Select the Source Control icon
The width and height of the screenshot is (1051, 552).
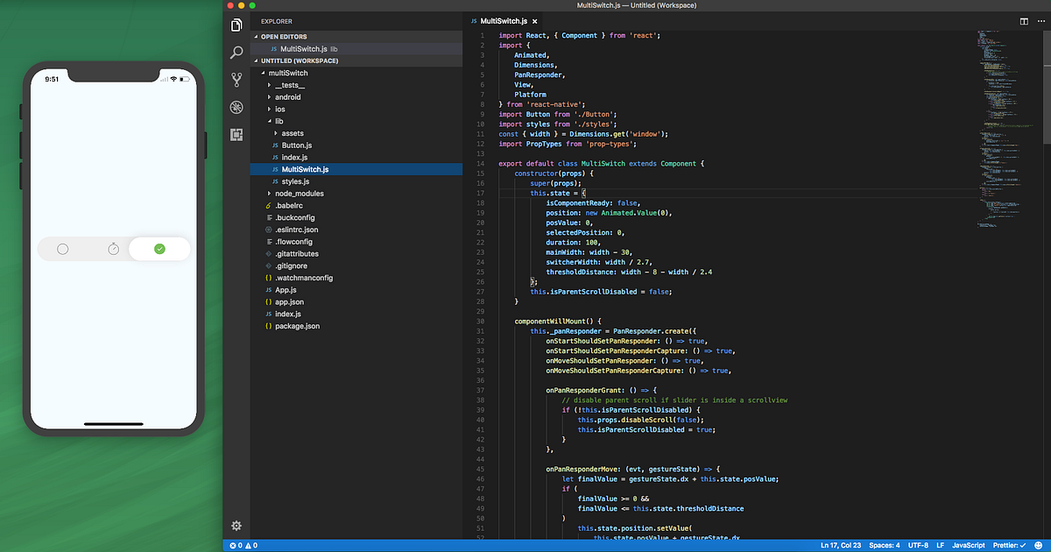tap(236, 79)
